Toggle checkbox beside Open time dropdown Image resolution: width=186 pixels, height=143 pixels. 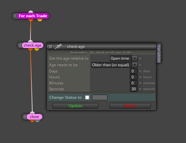[140, 58]
